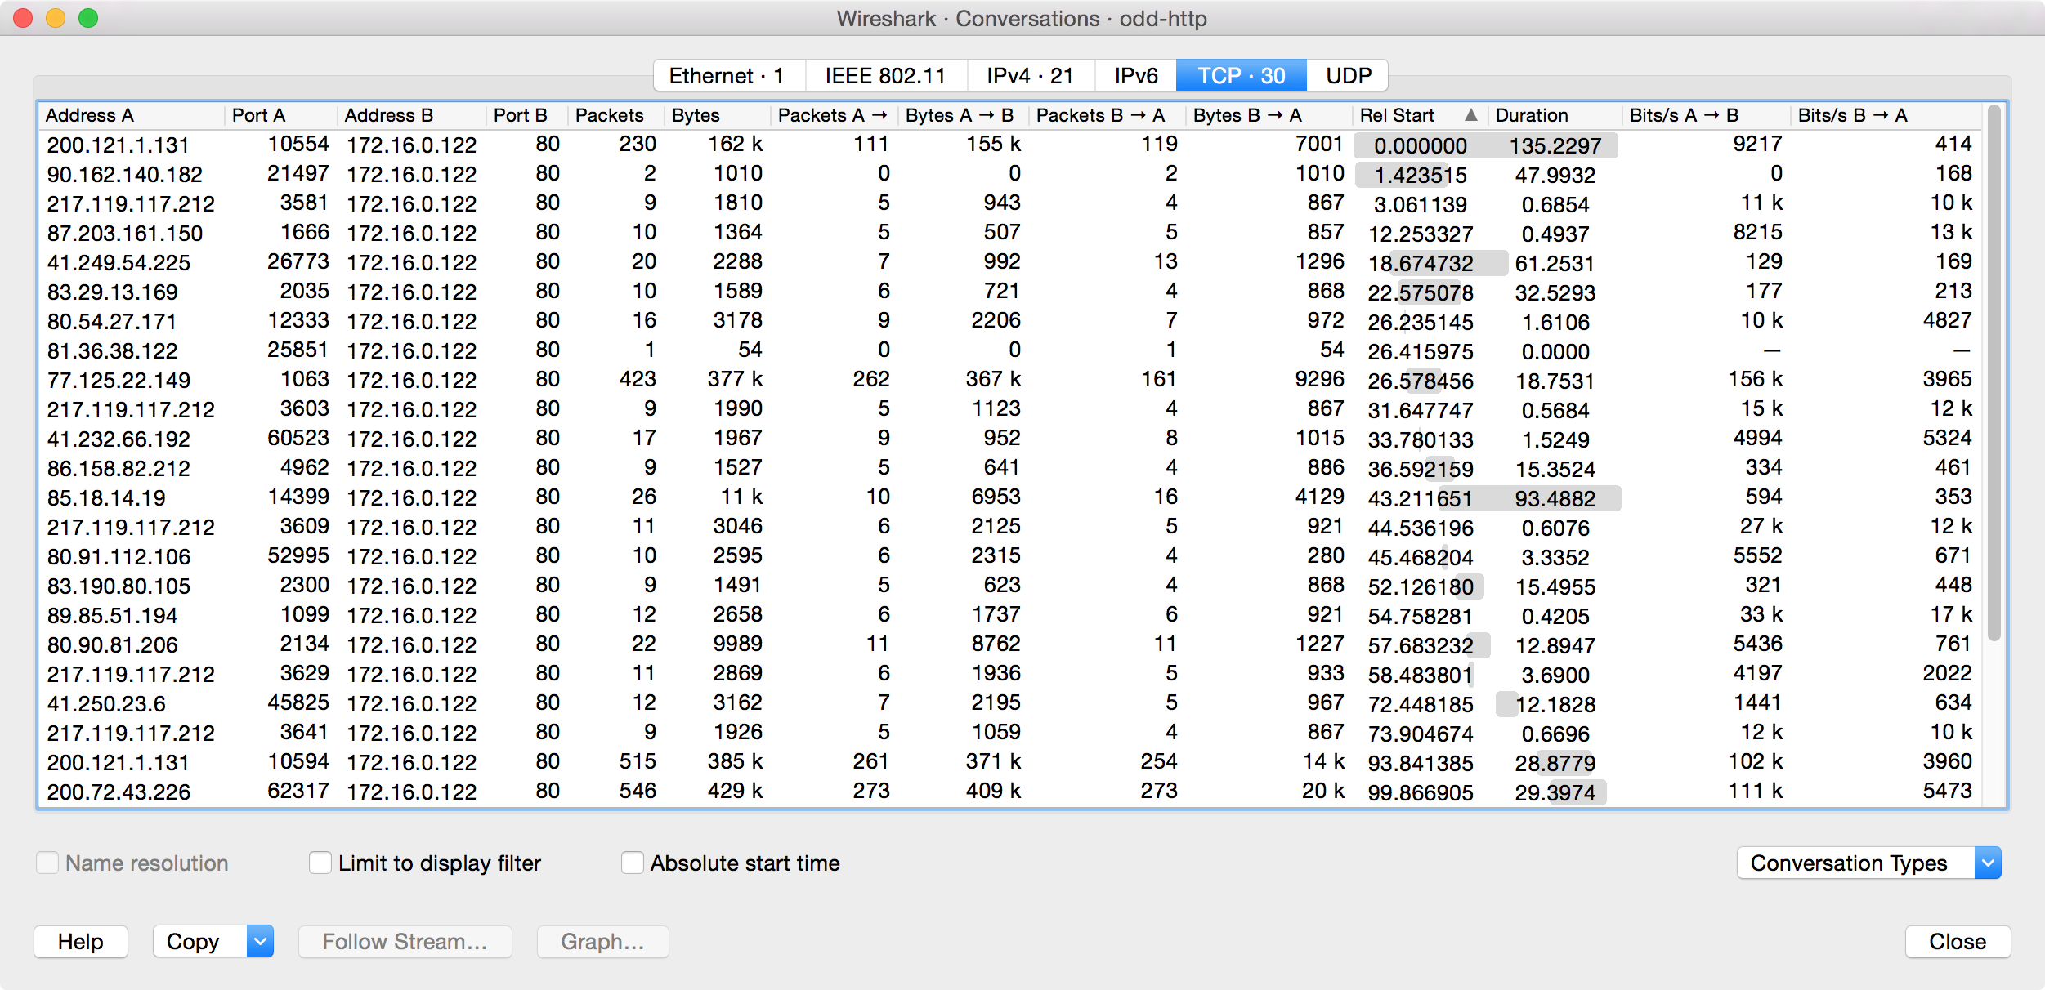Screen dimensions: 2045x990
Task: Select row with address 77.125.22.149
Action: click(1009, 380)
